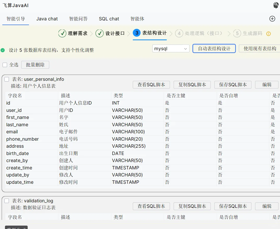Click the 是否主键 header in user_personal_info
The height and width of the screenshot is (229, 280).
[x=190, y=96]
